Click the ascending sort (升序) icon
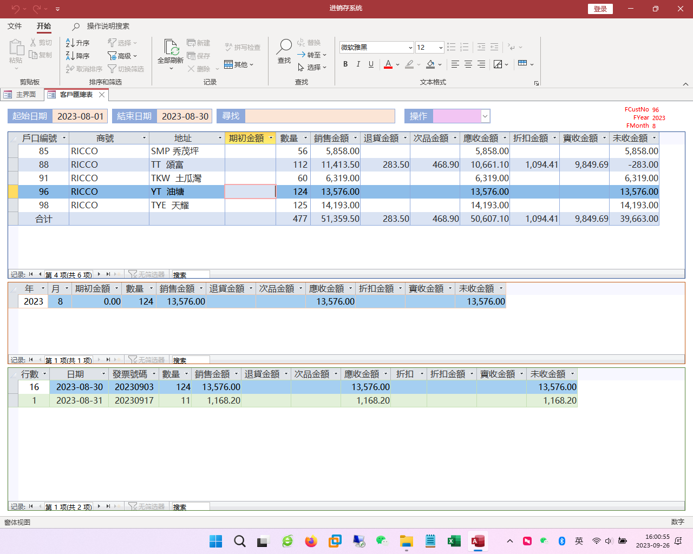The image size is (693, 554). (x=70, y=43)
